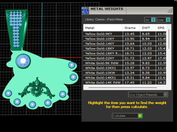Select the Yellow Gold:18KY R... row
The width and height of the screenshot is (177, 132).
(125, 54)
